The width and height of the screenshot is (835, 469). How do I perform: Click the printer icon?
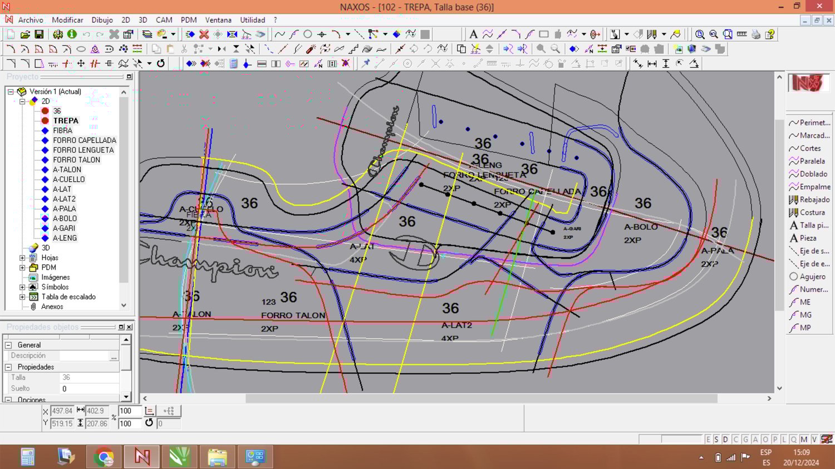(755, 34)
